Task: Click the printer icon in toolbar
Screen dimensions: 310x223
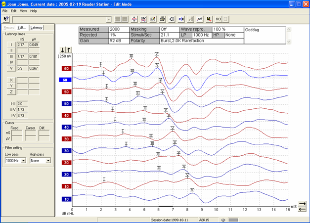Action: pyautogui.click(x=162, y=19)
